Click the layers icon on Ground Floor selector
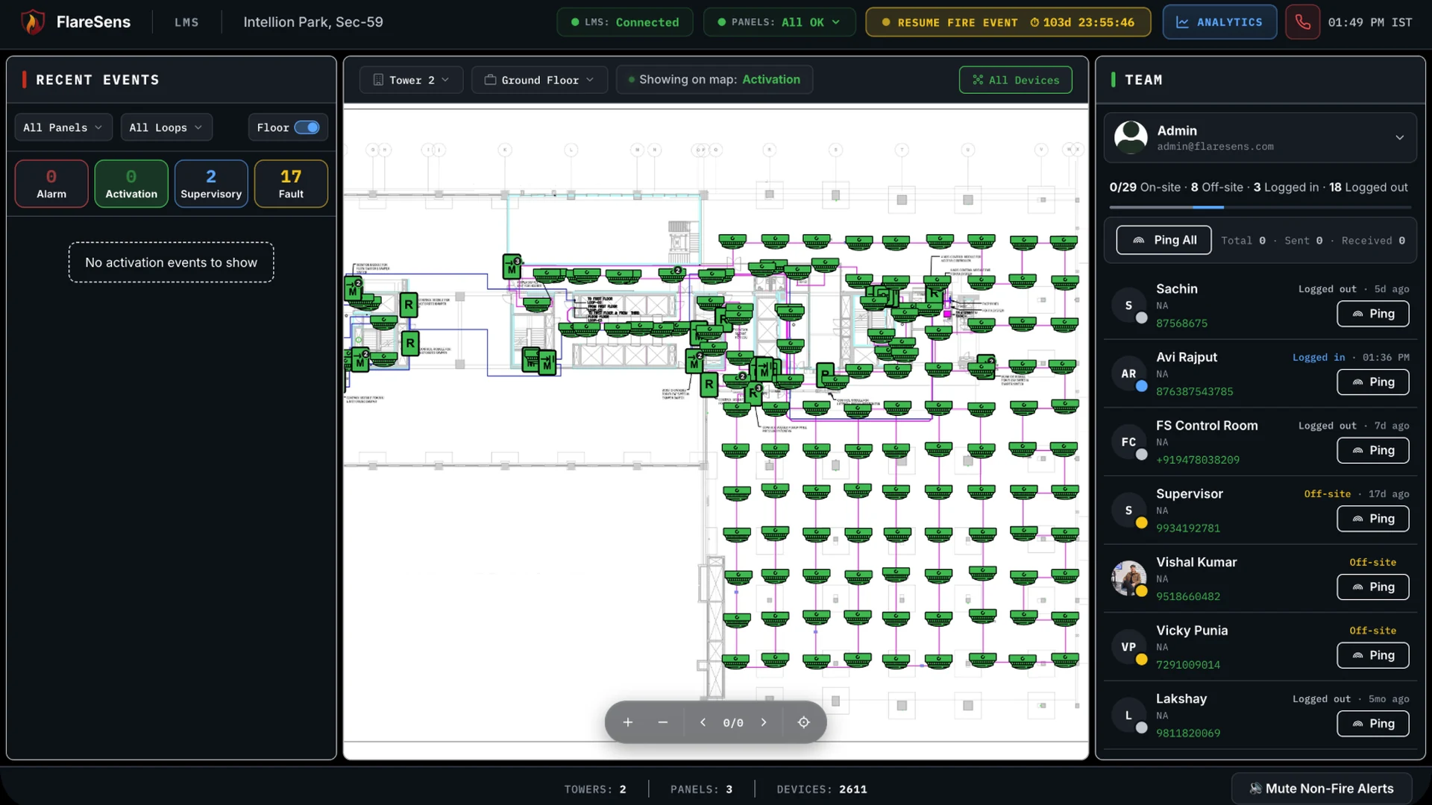This screenshot has height=805, width=1432. (x=490, y=80)
